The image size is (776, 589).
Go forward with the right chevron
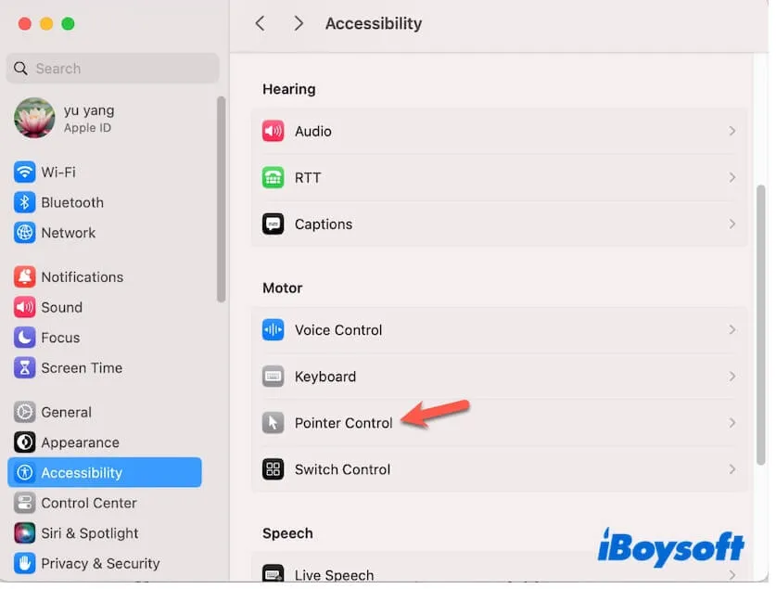click(x=298, y=23)
